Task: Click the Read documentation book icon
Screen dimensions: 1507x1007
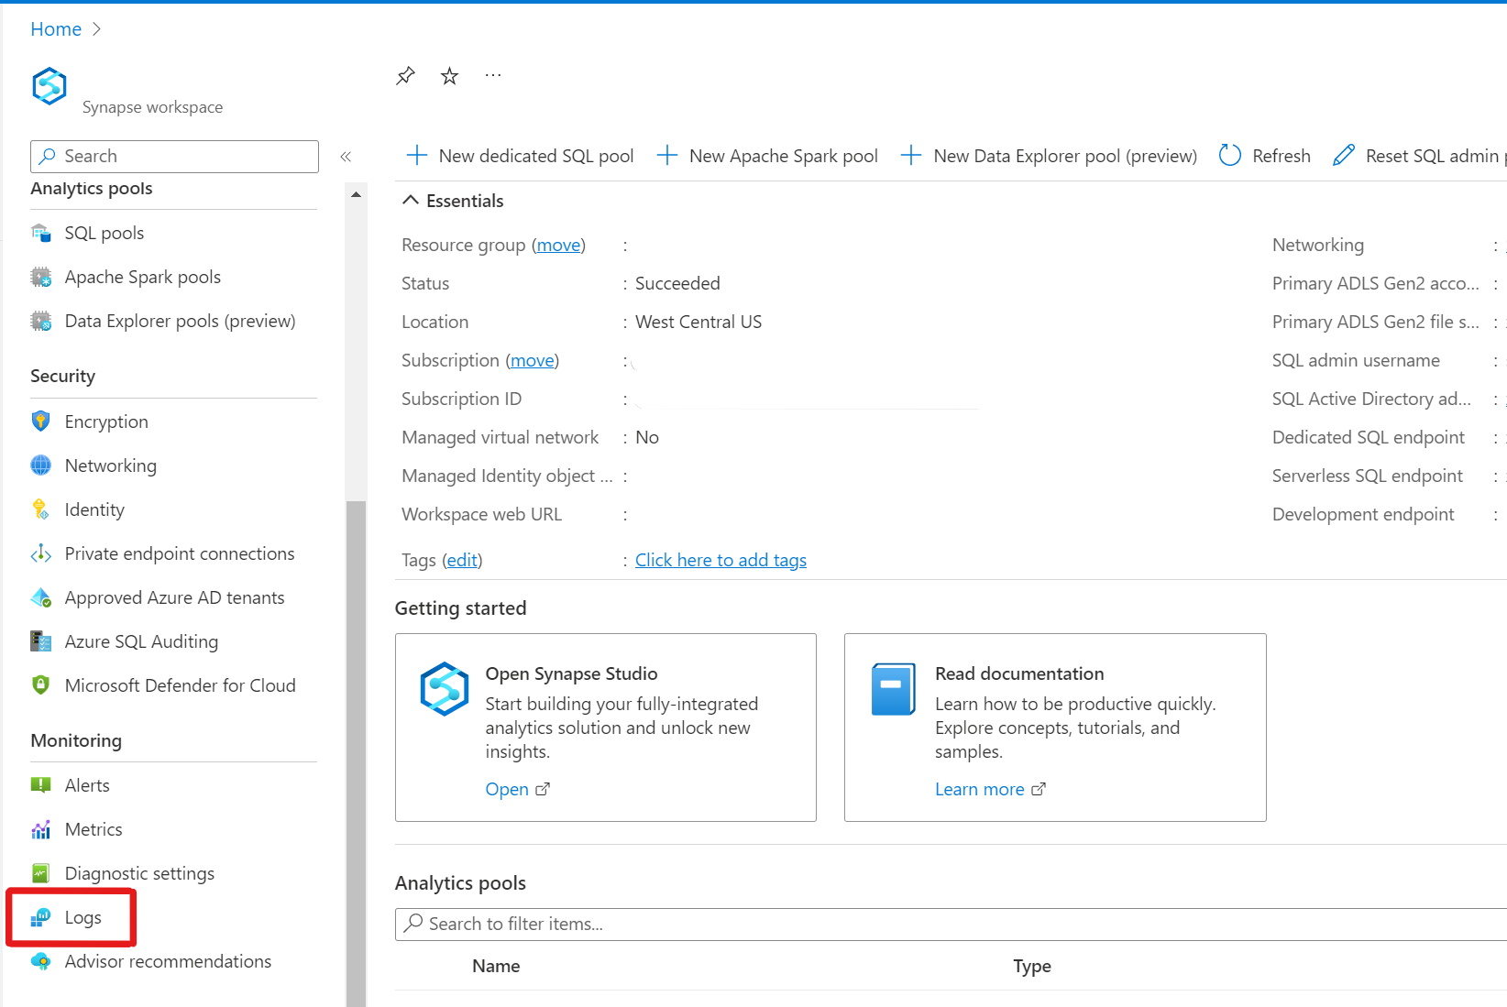Action: tap(894, 689)
